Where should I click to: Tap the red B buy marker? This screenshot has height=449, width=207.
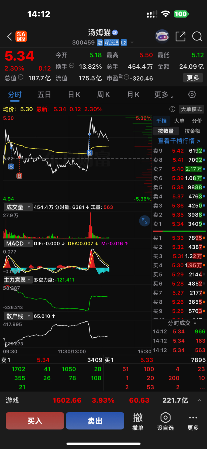[x=19, y=176]
